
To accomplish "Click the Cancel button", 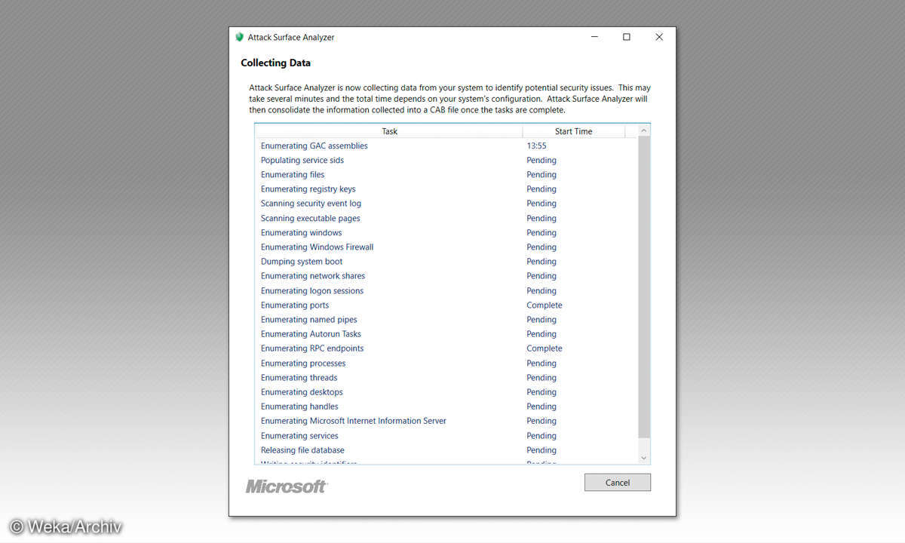I will click(617, 483).
